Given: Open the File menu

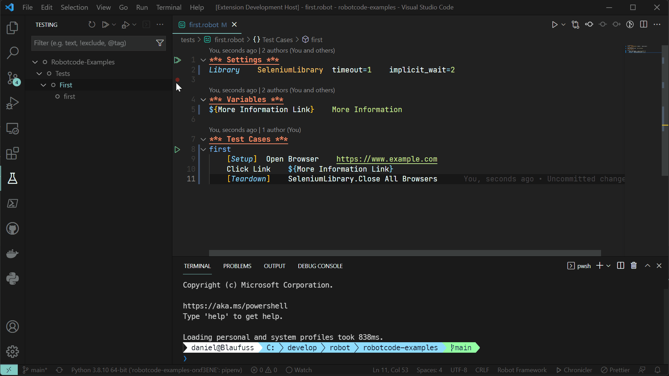Looking at the screenshot, I should (x=27, y=7).
